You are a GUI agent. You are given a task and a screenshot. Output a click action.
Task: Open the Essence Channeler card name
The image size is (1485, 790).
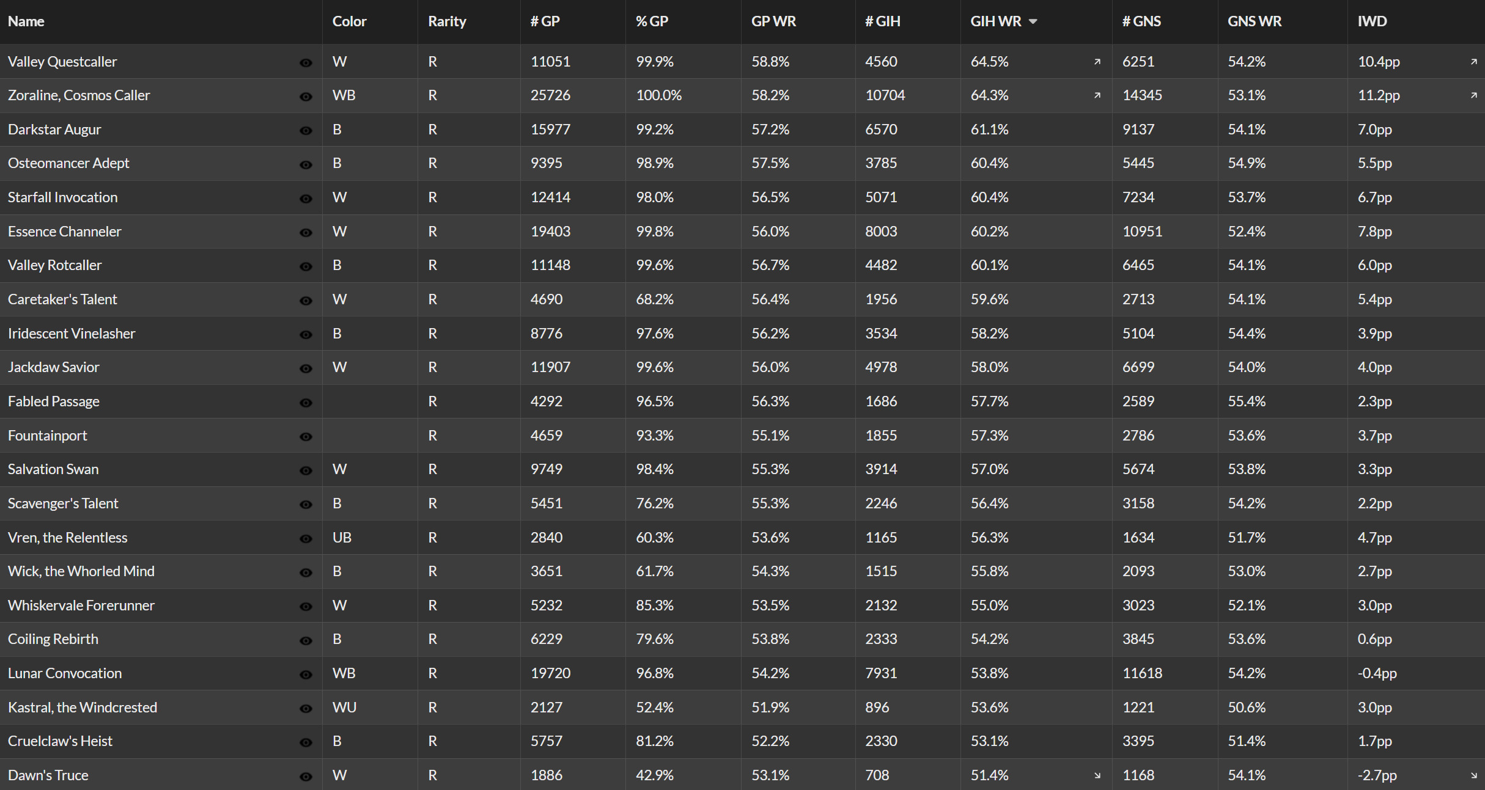click(65, 232)
